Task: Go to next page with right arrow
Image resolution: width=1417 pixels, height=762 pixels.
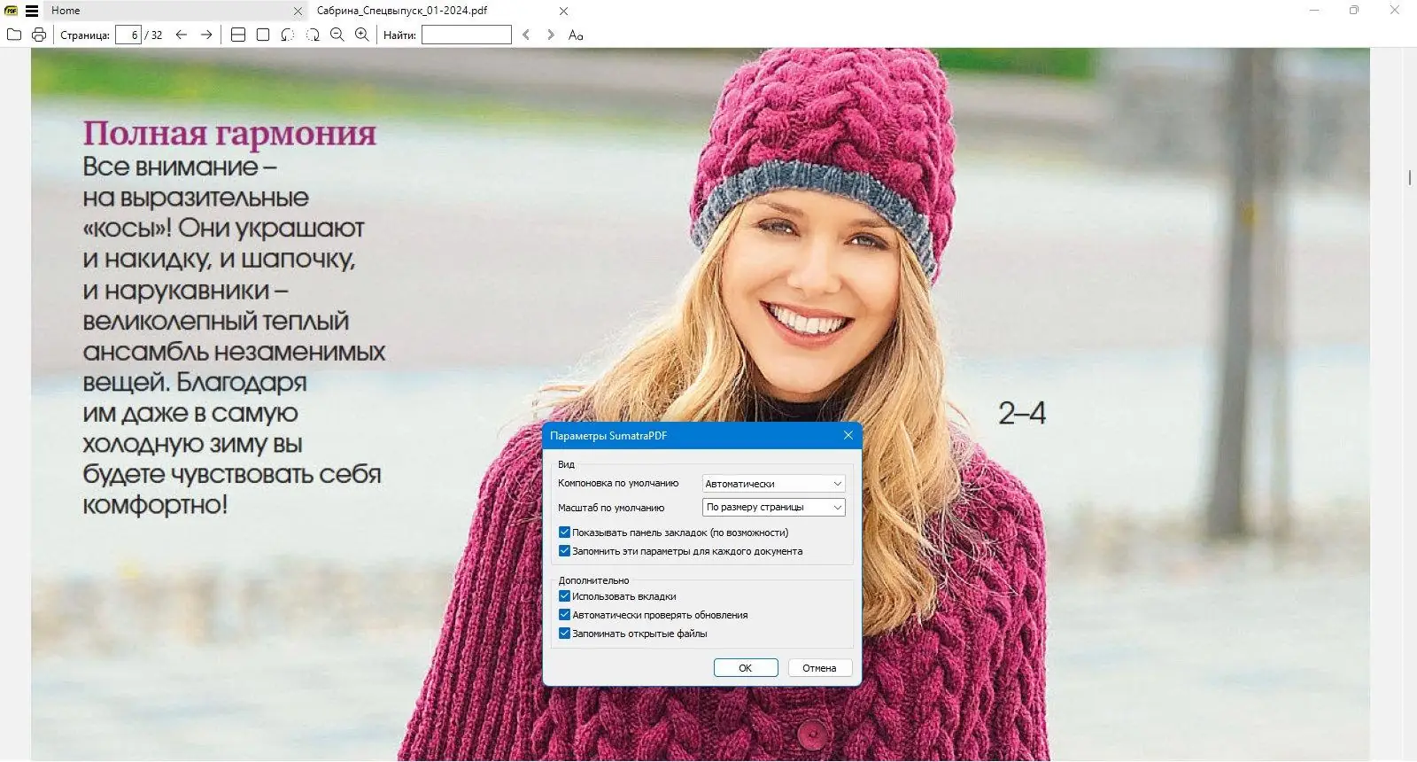Action: pyautogui.click(x=206, y=35)
